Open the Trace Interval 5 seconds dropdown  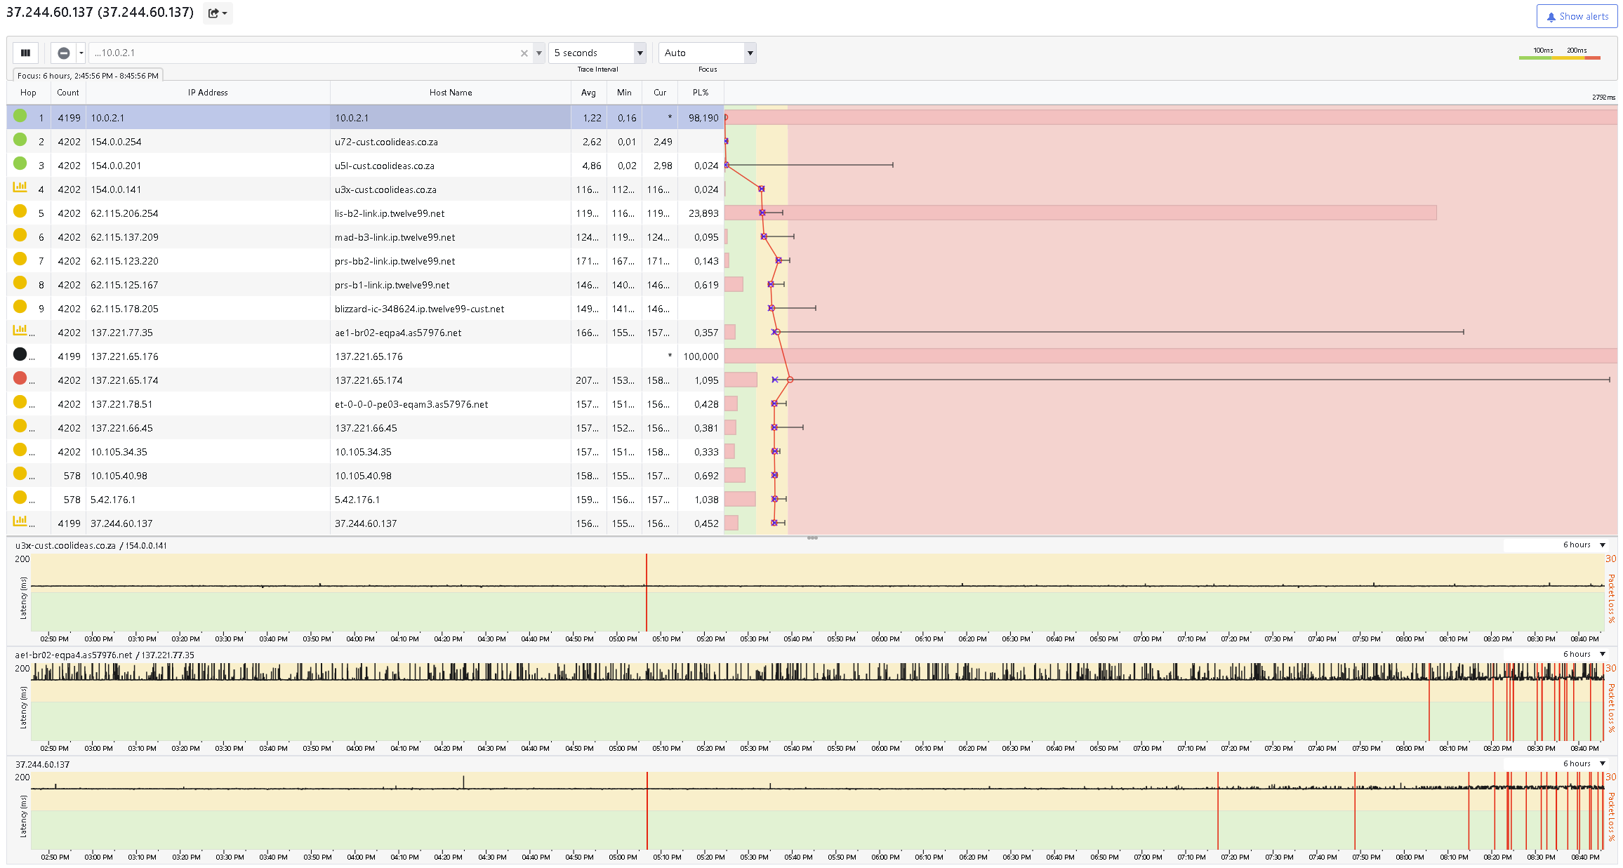(597, 53)
